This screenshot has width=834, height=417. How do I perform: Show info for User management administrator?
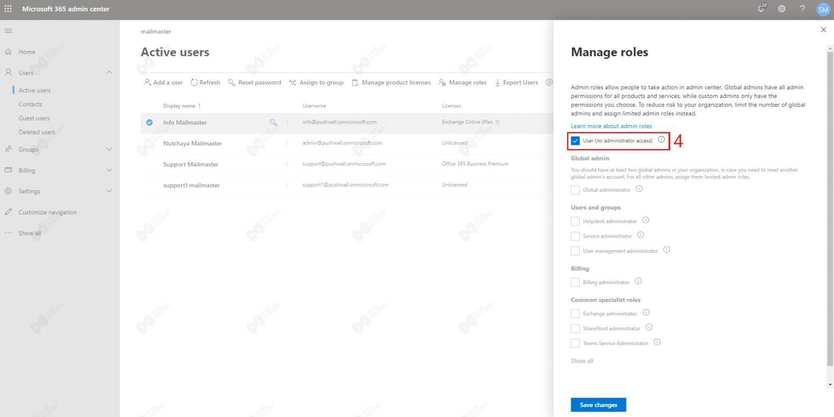click(x=667, y=250)
